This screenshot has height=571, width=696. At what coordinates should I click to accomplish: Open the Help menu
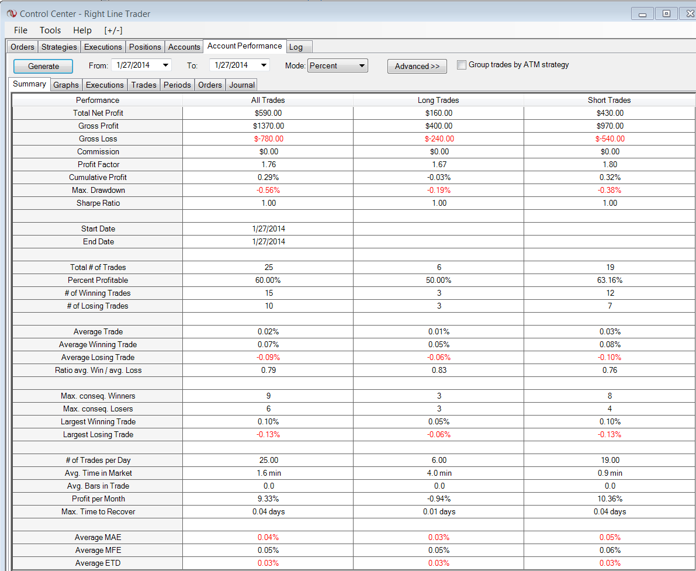click(x=82, y=30)
